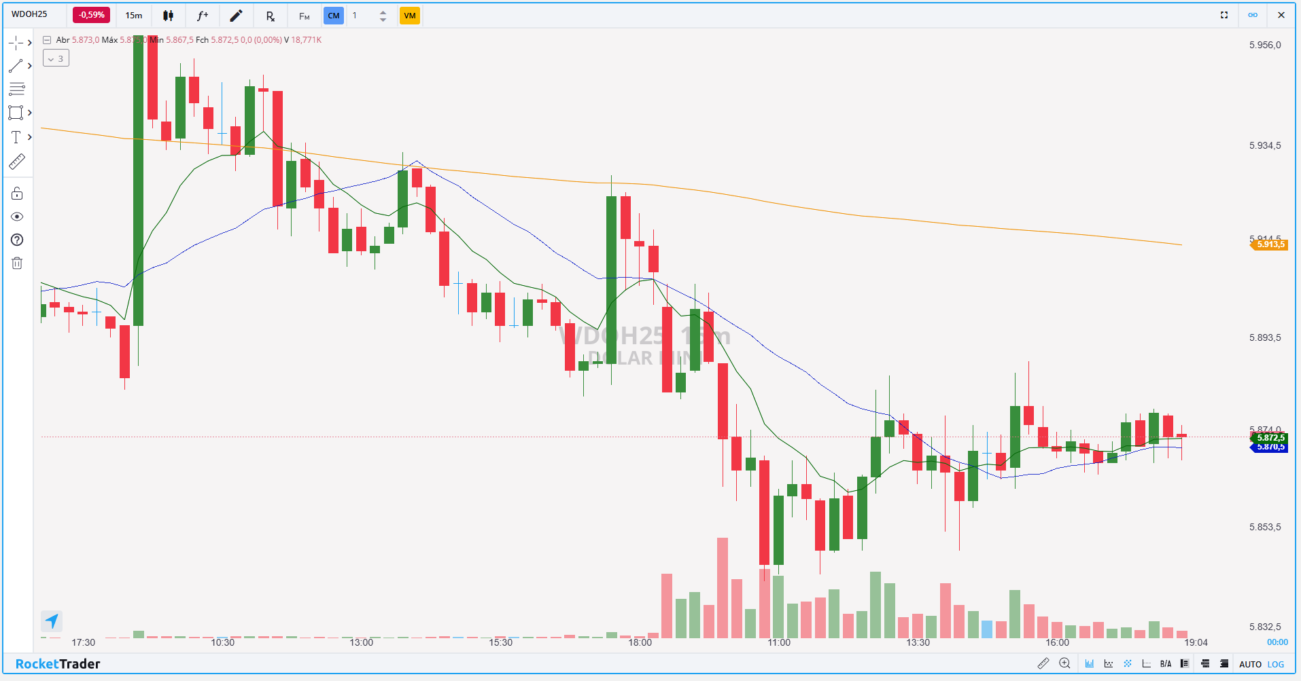Screen dimensions: 1301x681
Task: Expand the text tool options arrow
Action: coord(30,137)
